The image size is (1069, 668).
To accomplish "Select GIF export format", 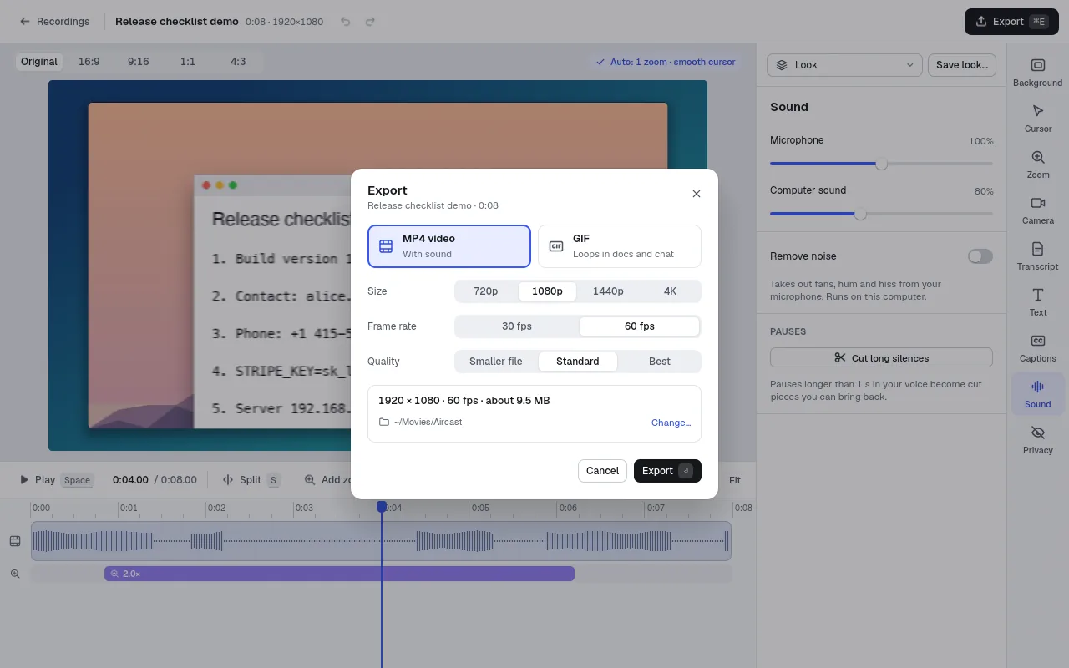I will click(620, 246).
